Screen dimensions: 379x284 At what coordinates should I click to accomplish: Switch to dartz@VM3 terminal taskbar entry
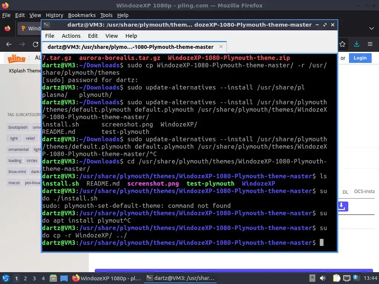pos(180,278)
